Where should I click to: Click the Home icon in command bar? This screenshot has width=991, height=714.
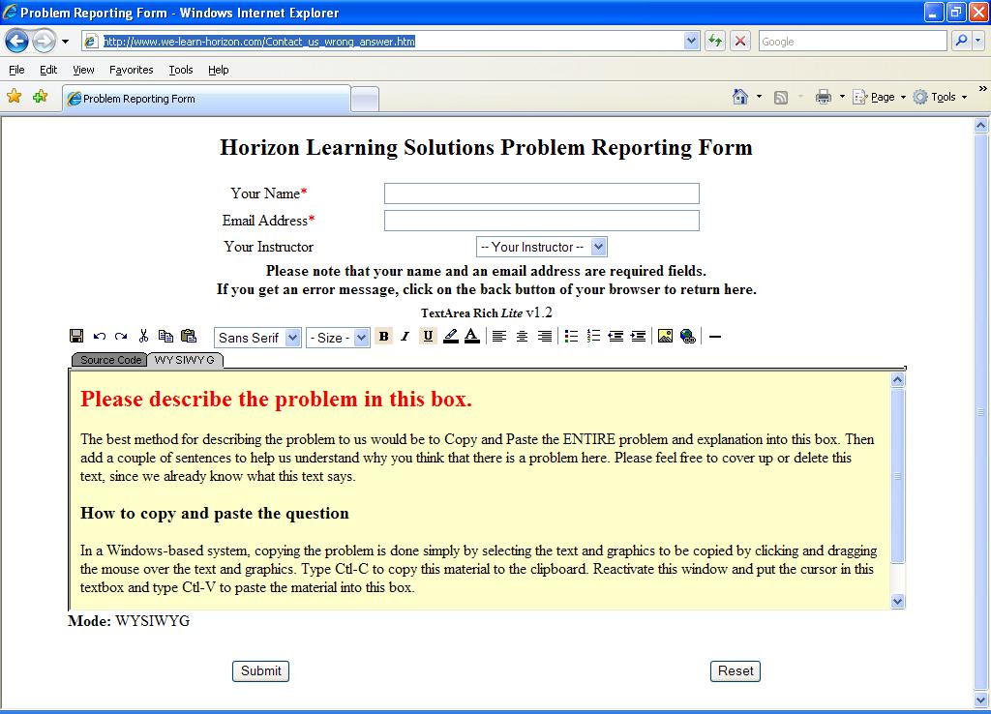point(740,97)
